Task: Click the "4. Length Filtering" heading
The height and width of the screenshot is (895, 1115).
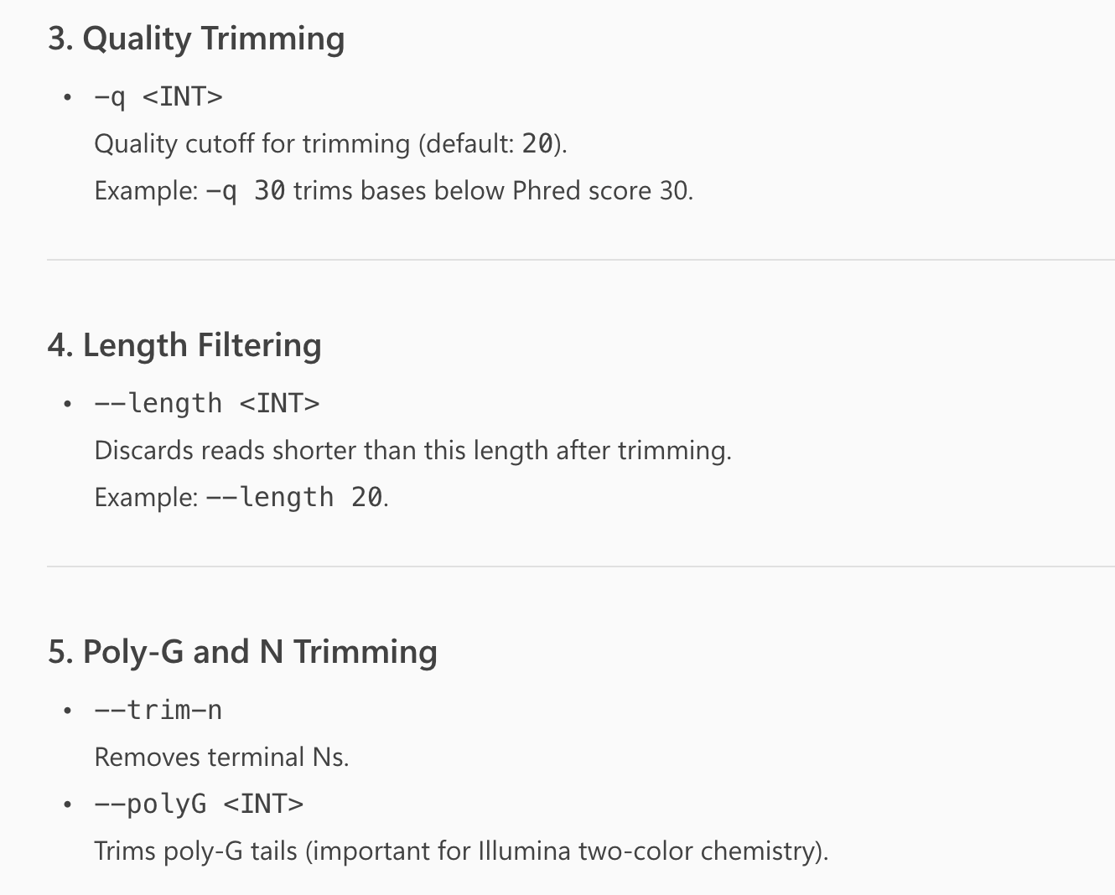Action: tap(184, 346)
